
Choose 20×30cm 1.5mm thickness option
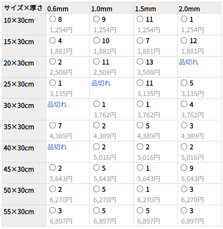click(x=140, y=62)
